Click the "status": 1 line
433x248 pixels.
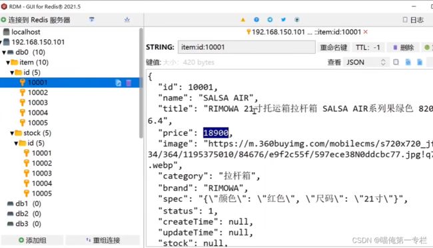pyautogui.click(x=188, y=211)
